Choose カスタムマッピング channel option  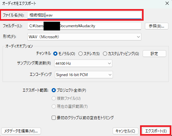coord(121,54)
